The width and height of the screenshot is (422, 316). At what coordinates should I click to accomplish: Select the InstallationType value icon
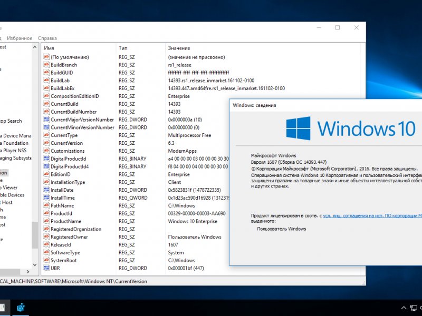pos(46,182)
